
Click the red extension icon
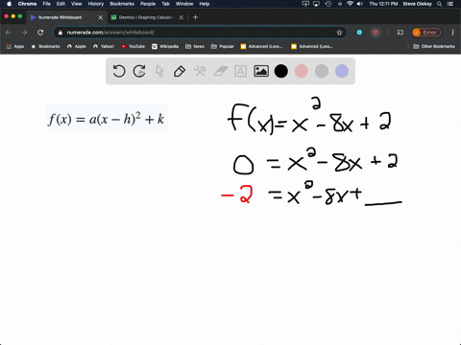[376, 33]
